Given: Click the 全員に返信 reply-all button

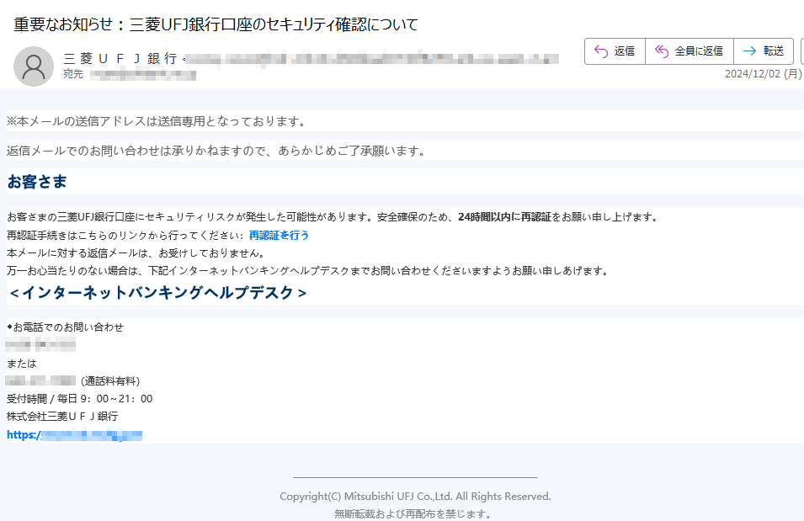Looking at the screenshot, I should [690, 51].
